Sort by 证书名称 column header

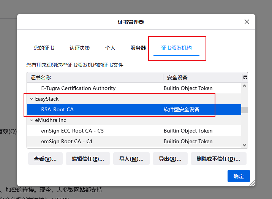(x=95, y=77)
